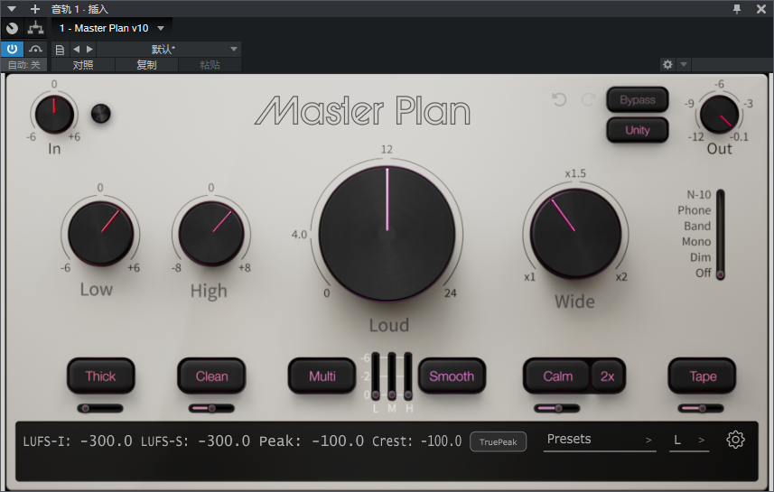Screen dimensions: 774x492
Task: Open the 默认 preset dropdown
Action: click(x=169, y=50)
